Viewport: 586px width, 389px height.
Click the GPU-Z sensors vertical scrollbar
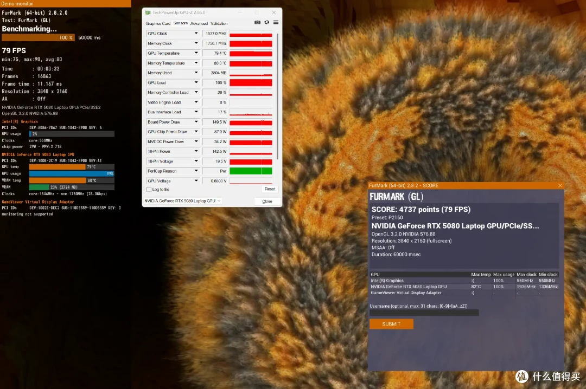coord(277,95)
